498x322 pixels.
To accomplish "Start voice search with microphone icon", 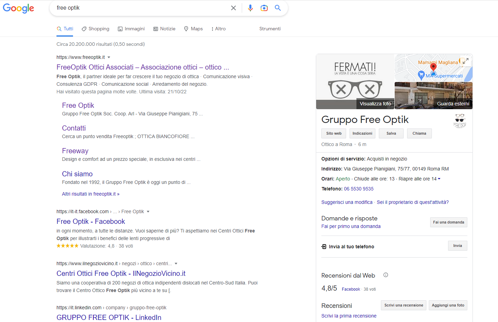I will click(250, 8).
